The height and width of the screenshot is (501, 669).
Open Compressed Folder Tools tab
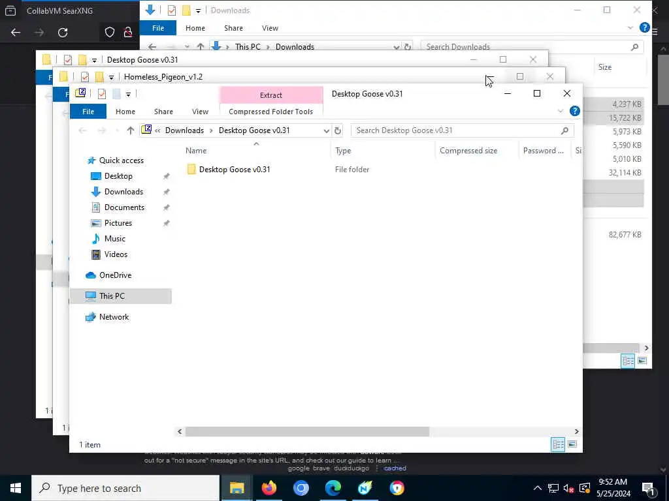(x=270, y=112)
